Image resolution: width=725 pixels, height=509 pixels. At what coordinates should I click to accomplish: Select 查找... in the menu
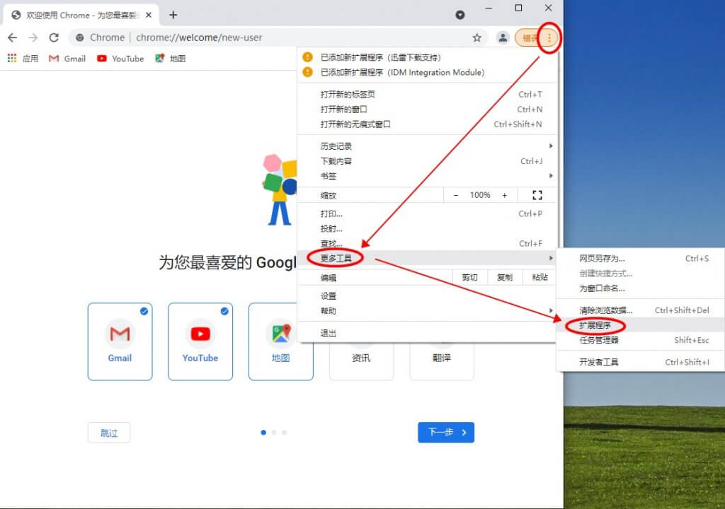pos(426,243)
